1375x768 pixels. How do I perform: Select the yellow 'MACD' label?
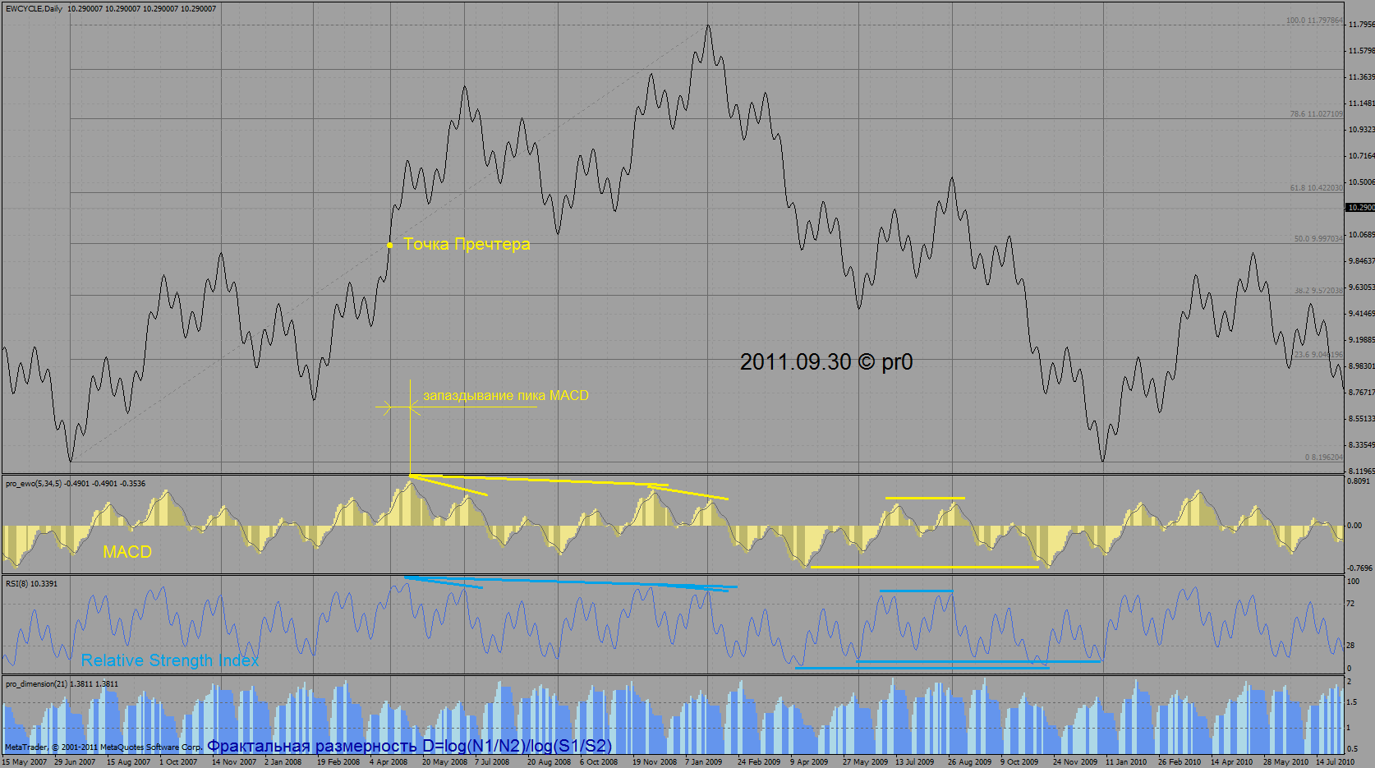127,552
